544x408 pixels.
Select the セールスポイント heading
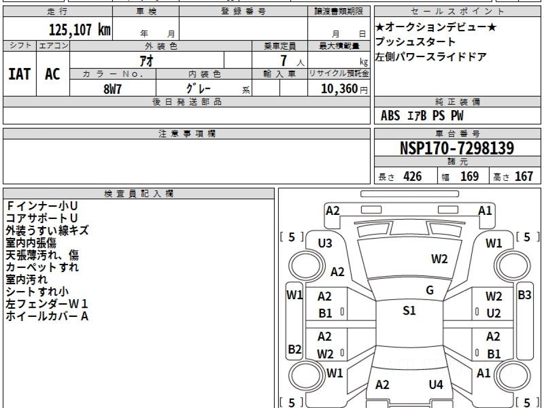[x=458, y=12]
